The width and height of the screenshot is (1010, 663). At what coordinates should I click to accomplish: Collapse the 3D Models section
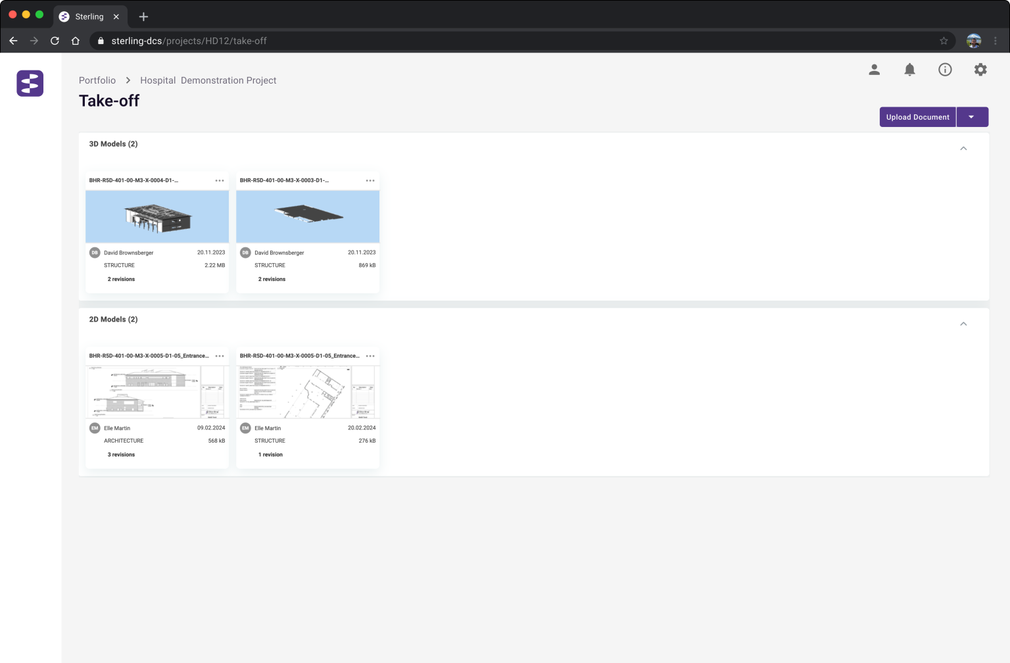coord(963,148)
